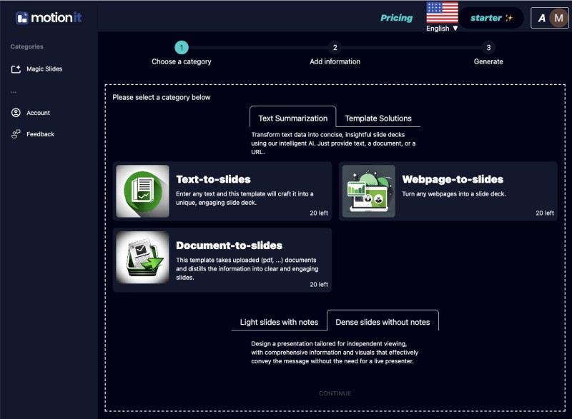
Task: Click the motionit wordmark text
Action: point(56,17)
